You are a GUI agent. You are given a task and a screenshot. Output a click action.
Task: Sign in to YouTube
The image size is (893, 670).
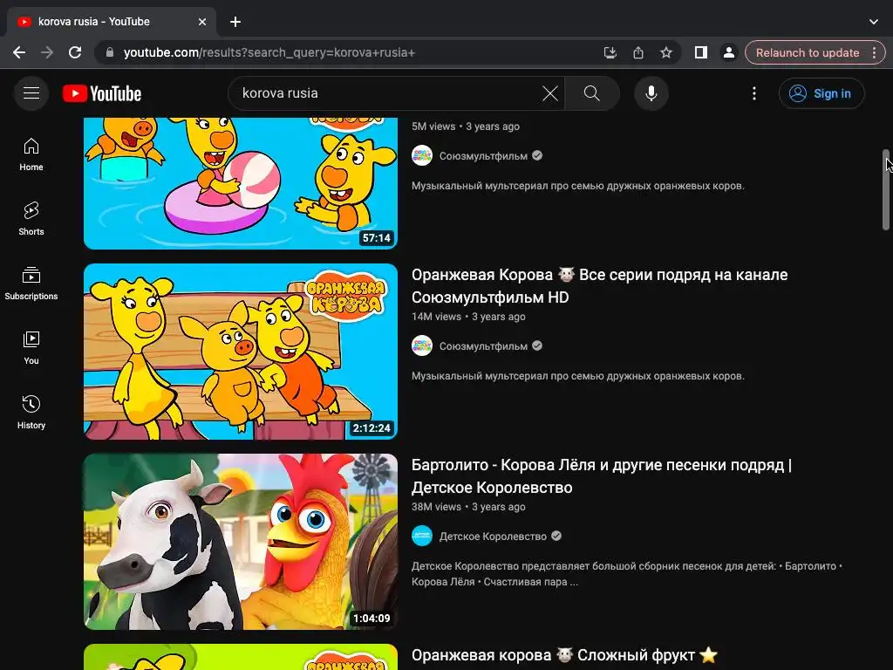(821, 93)
